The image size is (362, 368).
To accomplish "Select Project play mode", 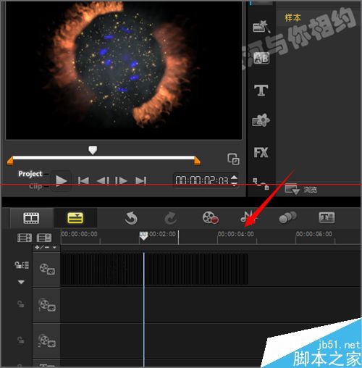I will (30, 174).
